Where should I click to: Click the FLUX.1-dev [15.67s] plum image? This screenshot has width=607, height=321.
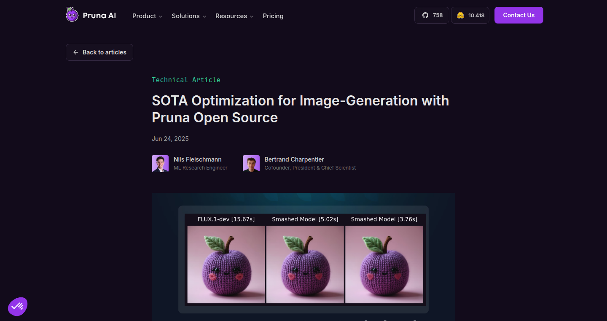pyautogui.click(x=226, y=264)
